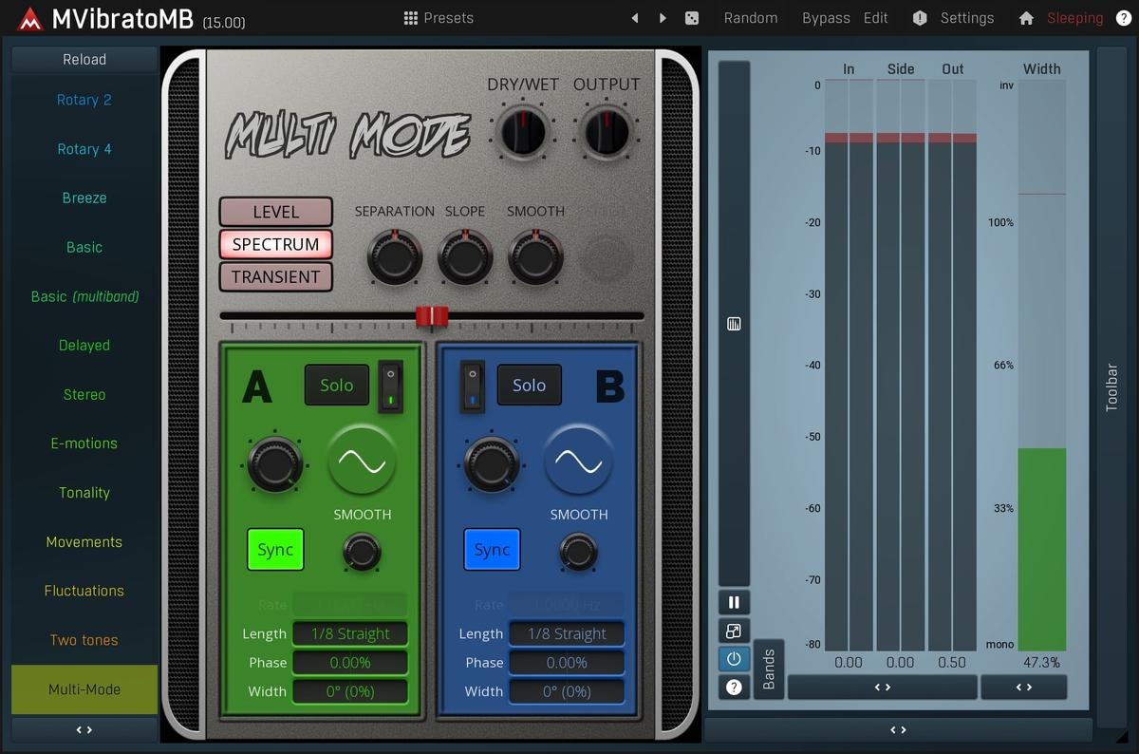Open the Presets menu
Viewport: 1139px width, 754px height.
[438, 18]
